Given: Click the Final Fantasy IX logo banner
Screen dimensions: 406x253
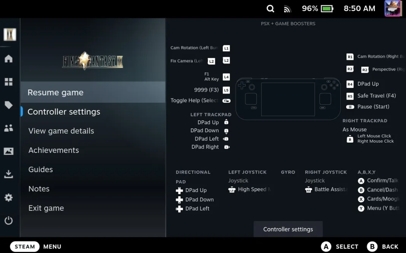Looking at the screenshot, I should pyautogui.click(x=92, y=61).
